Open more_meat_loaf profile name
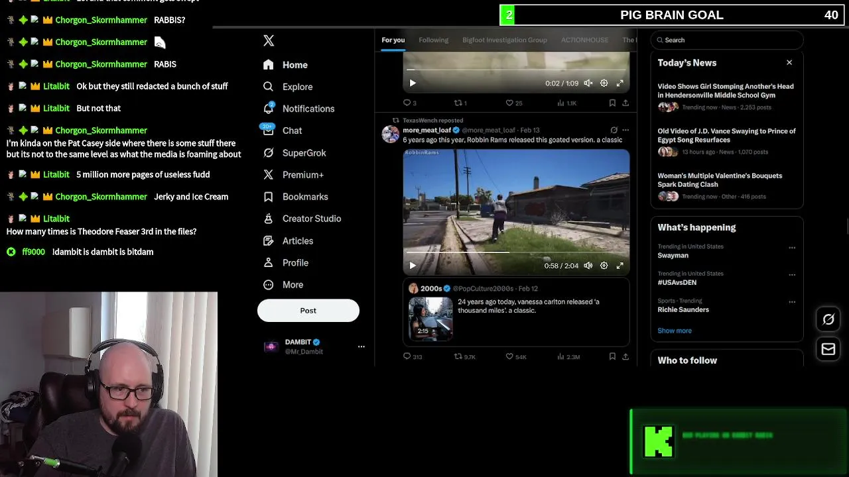The width and height of the screenshot is (849, 477). 426,131
